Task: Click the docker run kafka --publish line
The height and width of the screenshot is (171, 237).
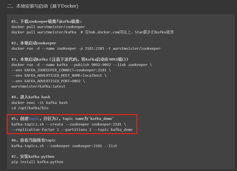Action: click(81, 65)
